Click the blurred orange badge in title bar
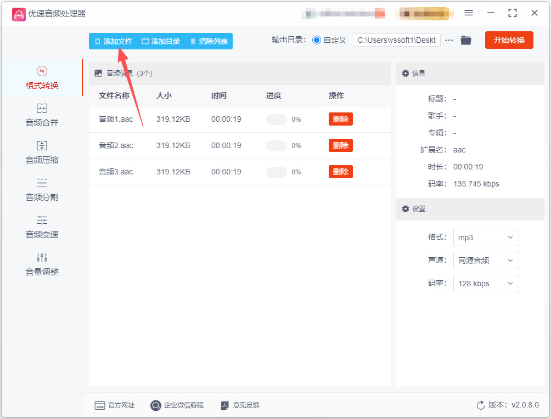Image resolution: width=551 pixels, height=419 pixels. point(424,14)
